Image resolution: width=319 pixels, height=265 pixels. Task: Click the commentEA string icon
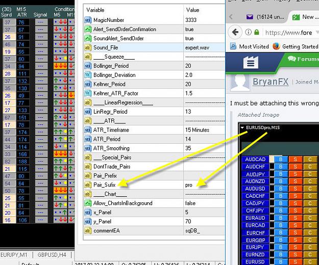tap(88, 231)
